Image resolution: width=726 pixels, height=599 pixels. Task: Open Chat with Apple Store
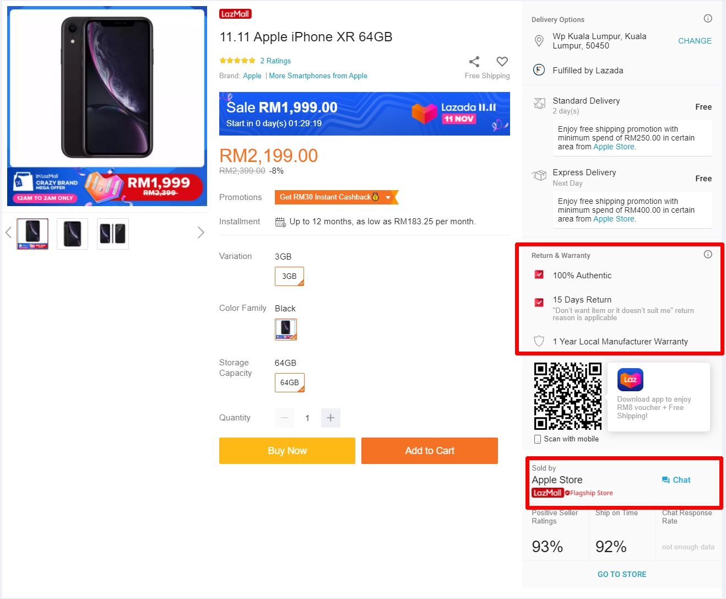676,480
